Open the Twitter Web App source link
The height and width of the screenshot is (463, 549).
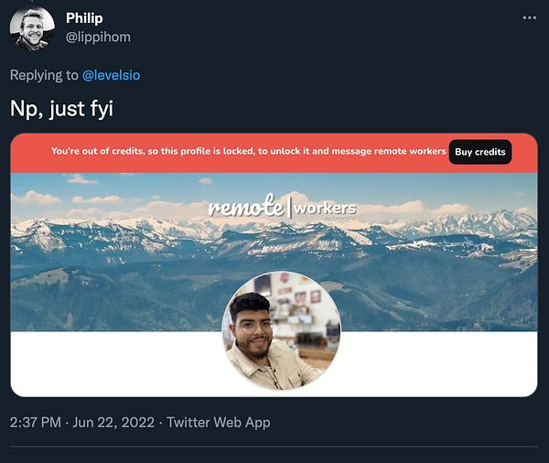pos(219,423)
